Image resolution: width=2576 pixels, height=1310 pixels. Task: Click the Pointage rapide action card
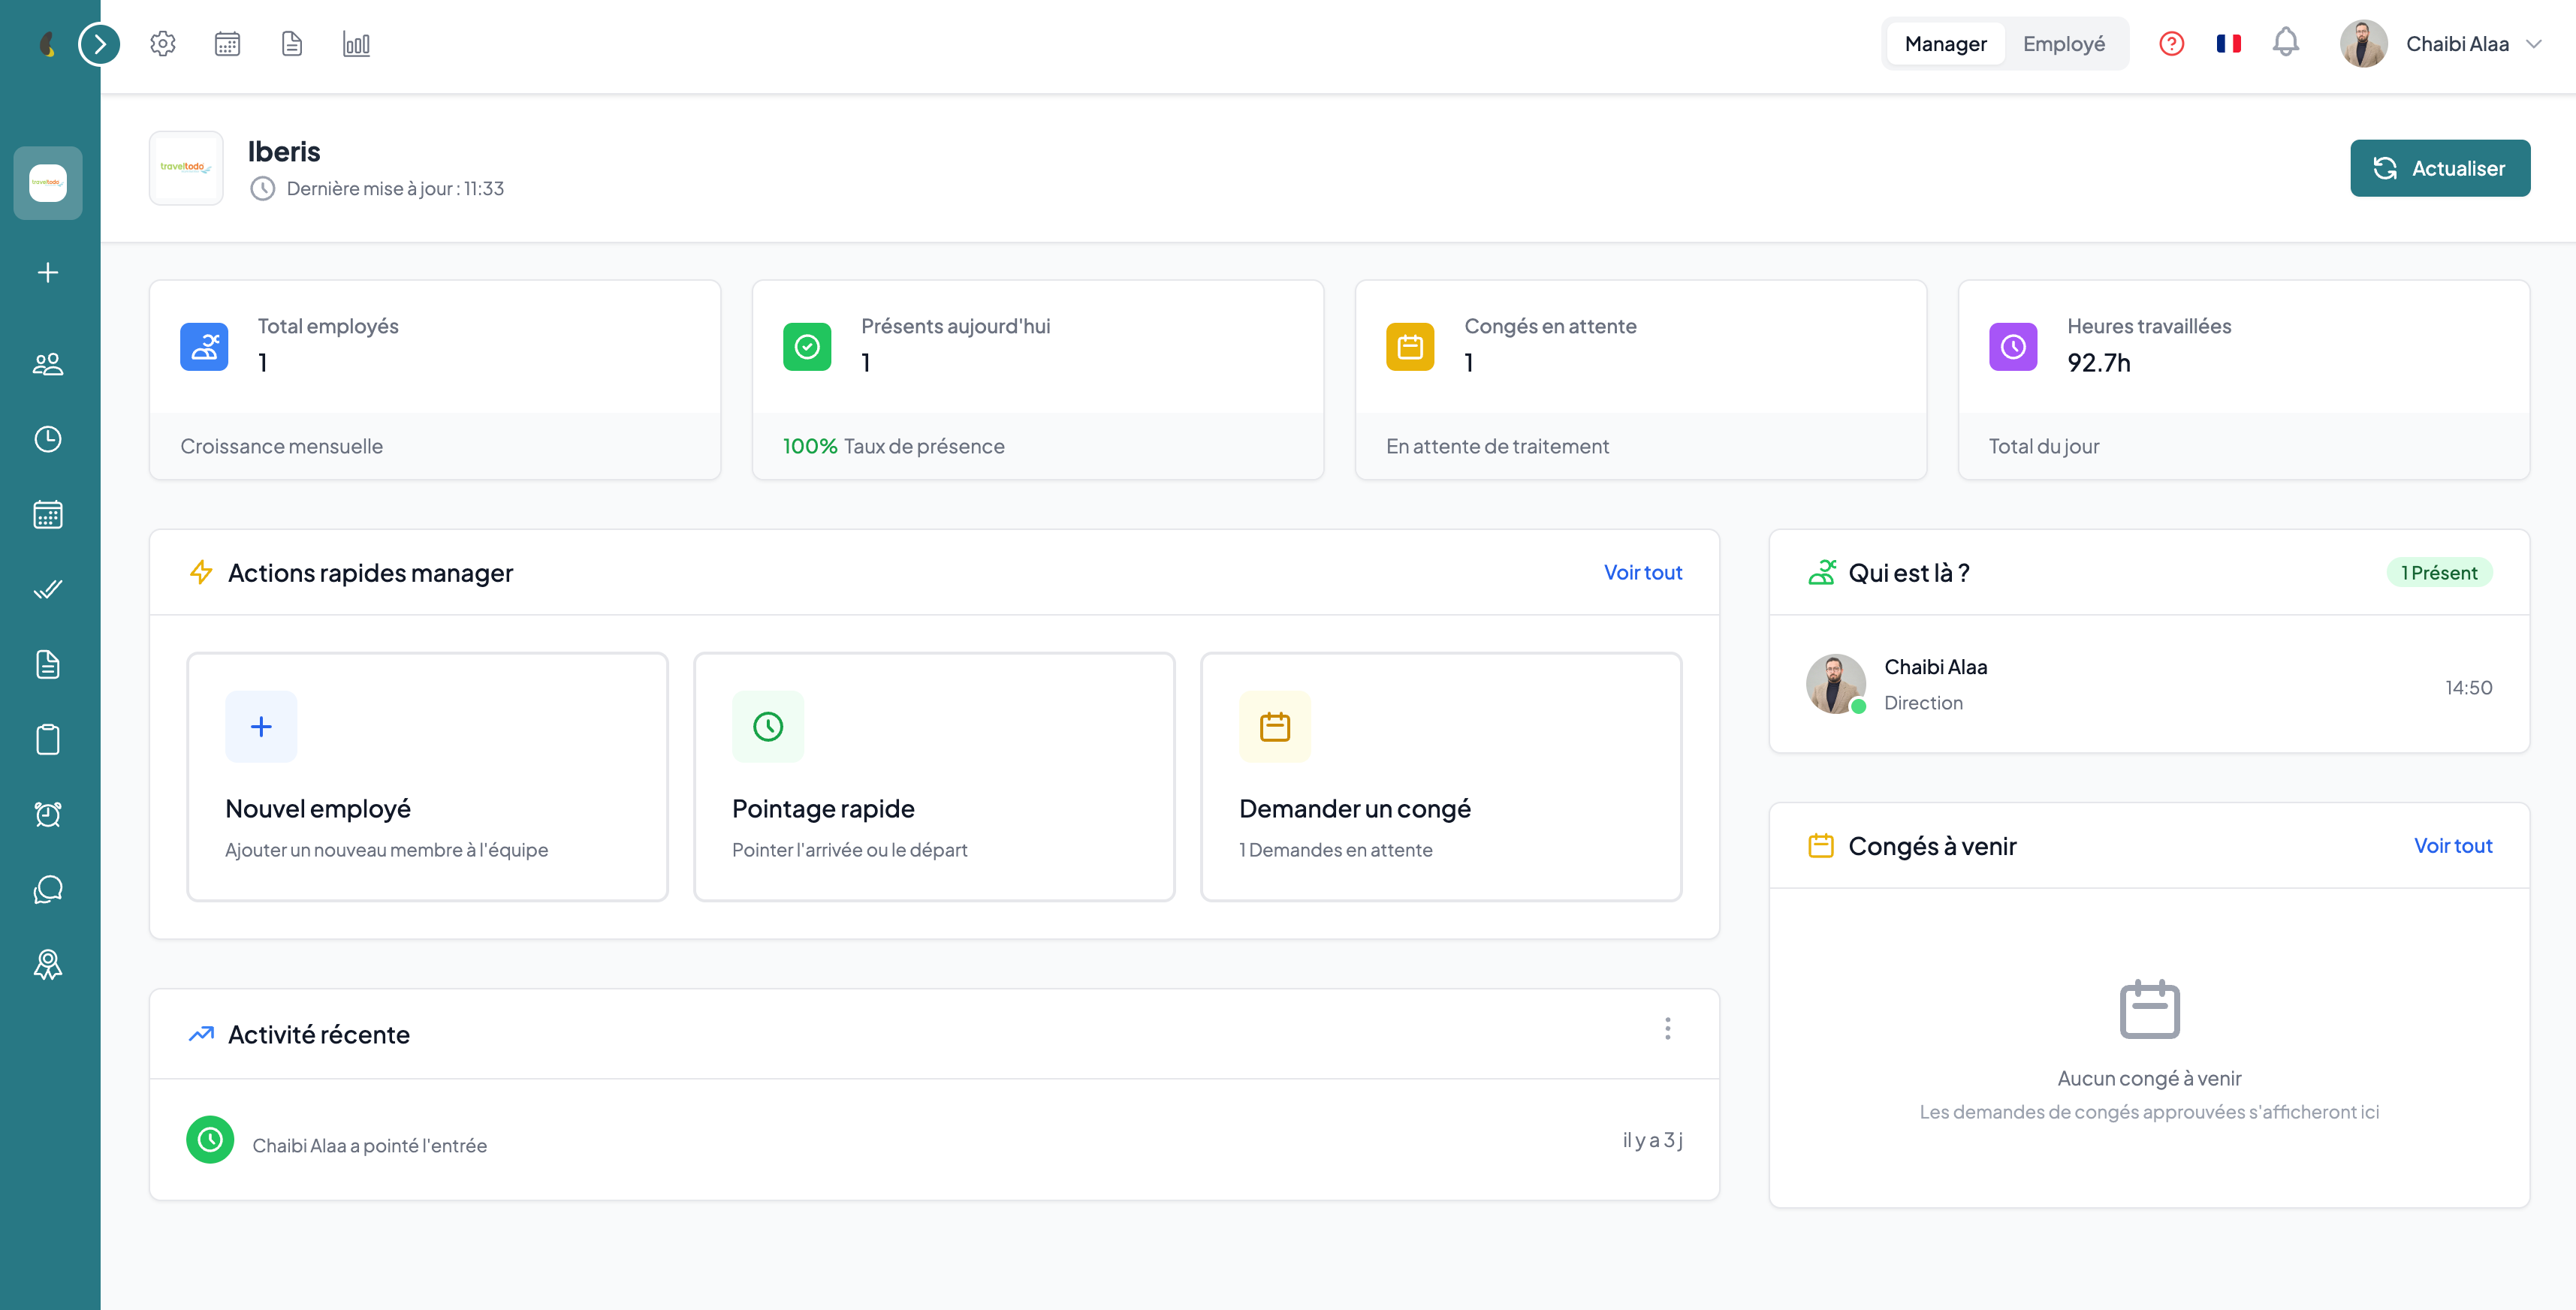click(934, 776)
